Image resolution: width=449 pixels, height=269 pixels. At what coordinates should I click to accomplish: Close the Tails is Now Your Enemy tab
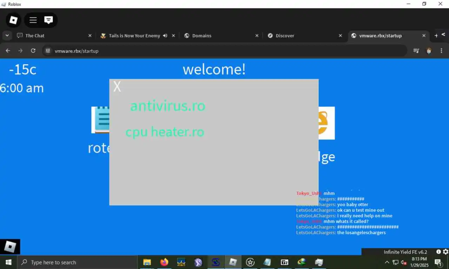click(173, 36)
